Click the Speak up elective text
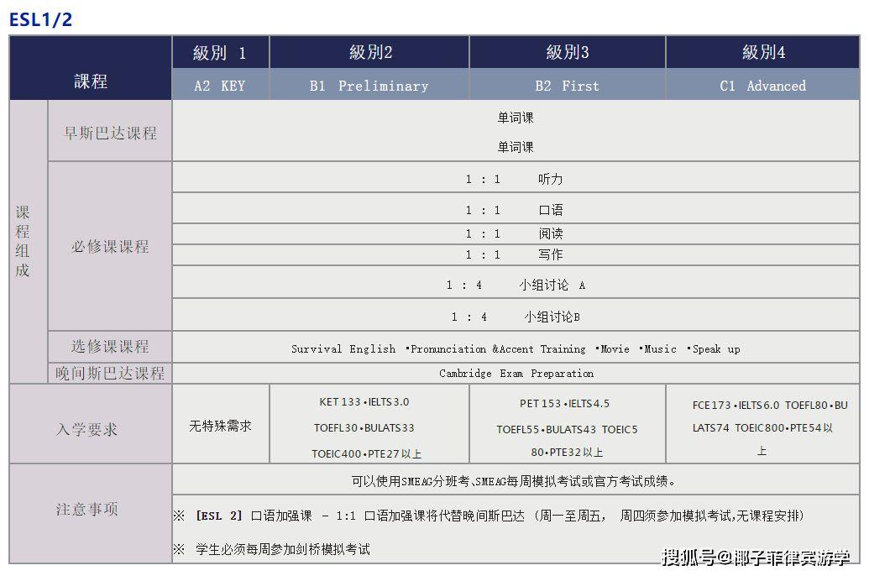This screenshot has width=869, height=576. 715,348
